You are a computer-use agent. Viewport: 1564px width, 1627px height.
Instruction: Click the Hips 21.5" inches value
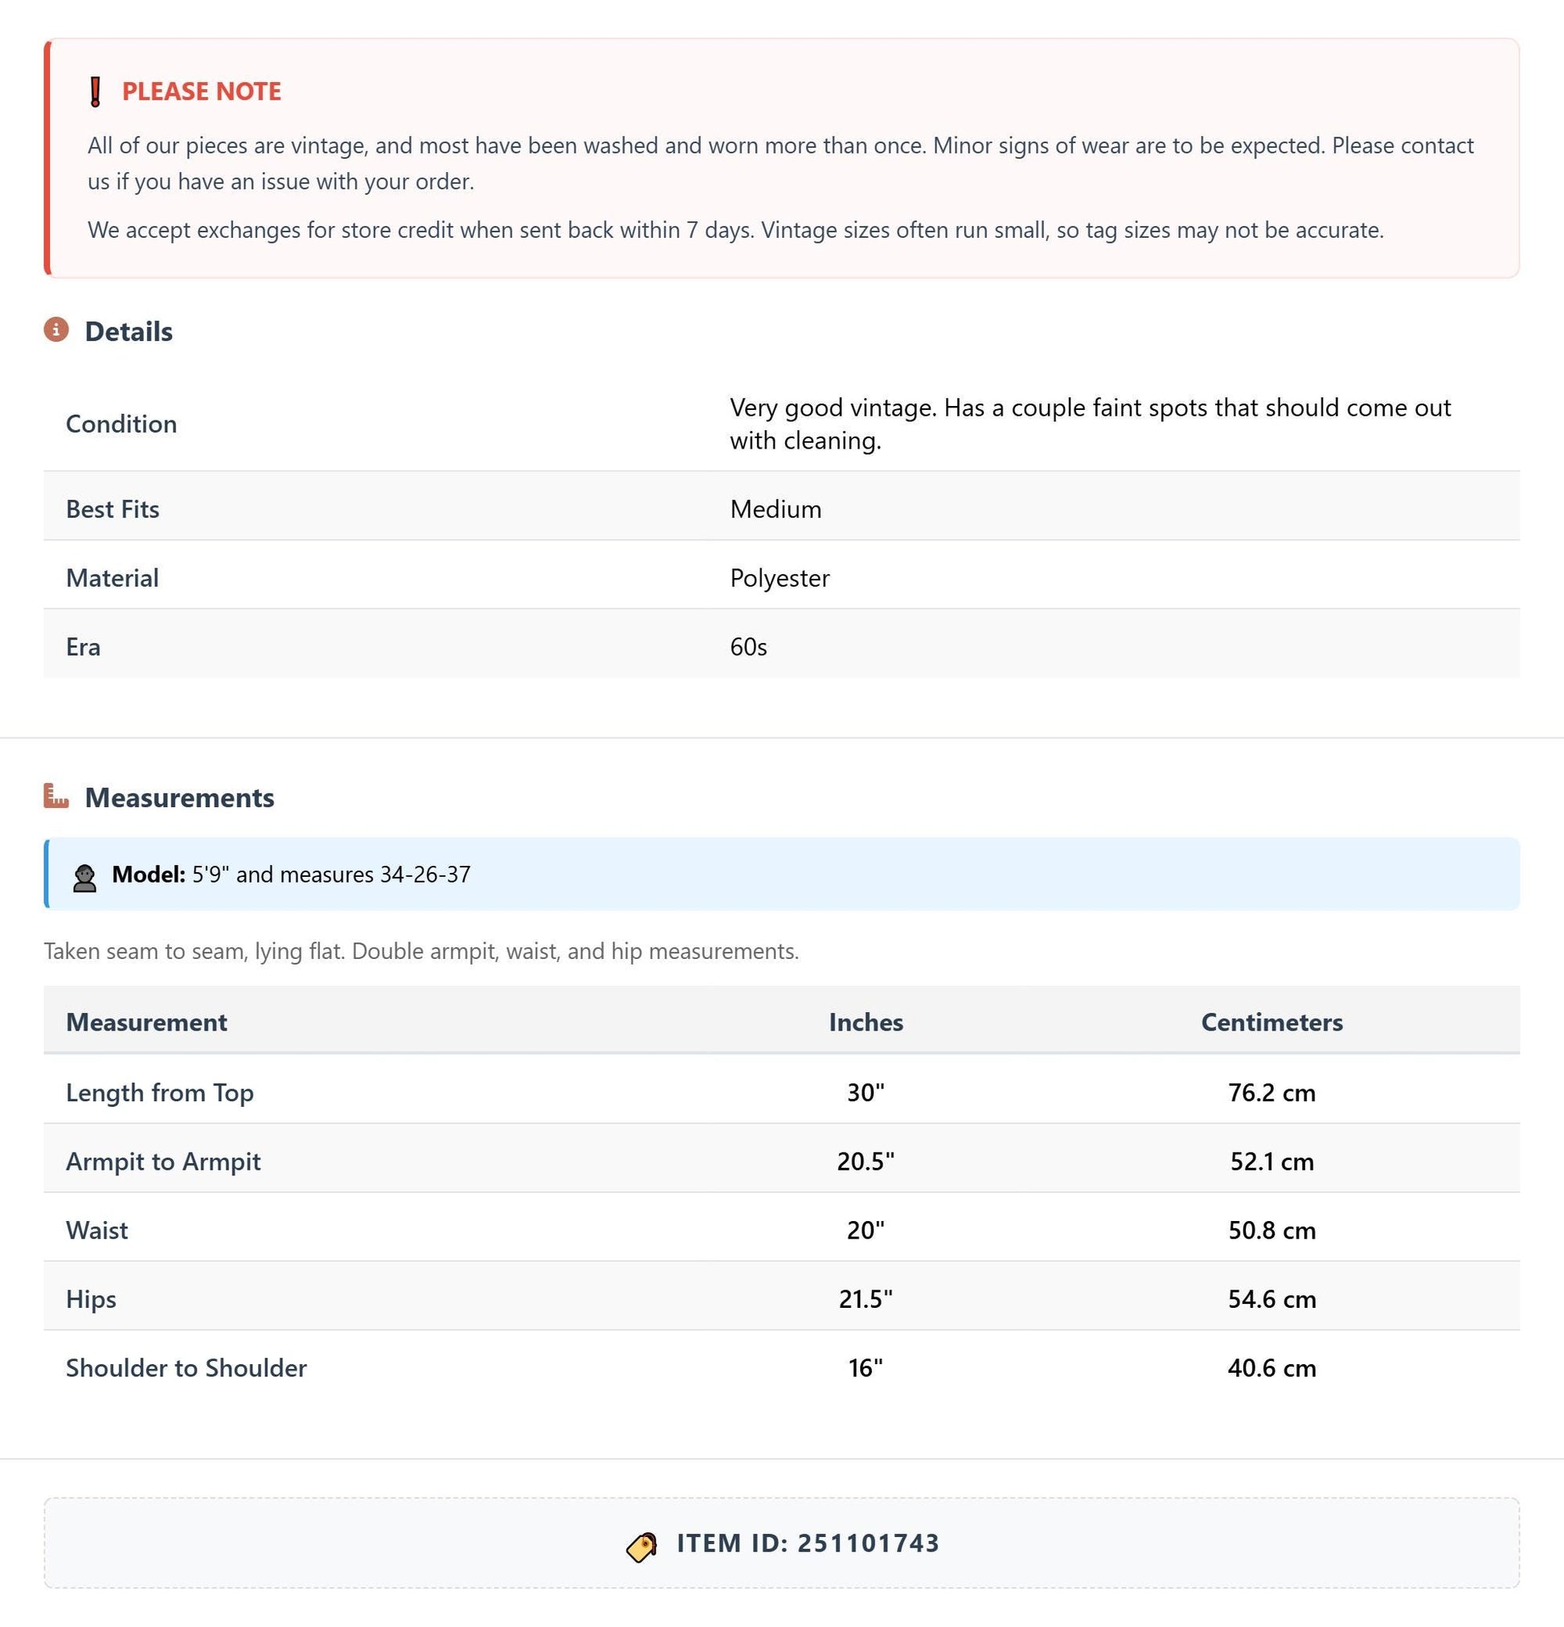point(866,1298)
